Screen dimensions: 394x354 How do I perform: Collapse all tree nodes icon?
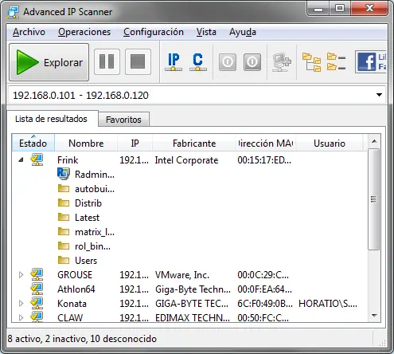click(x=336, y=61)
